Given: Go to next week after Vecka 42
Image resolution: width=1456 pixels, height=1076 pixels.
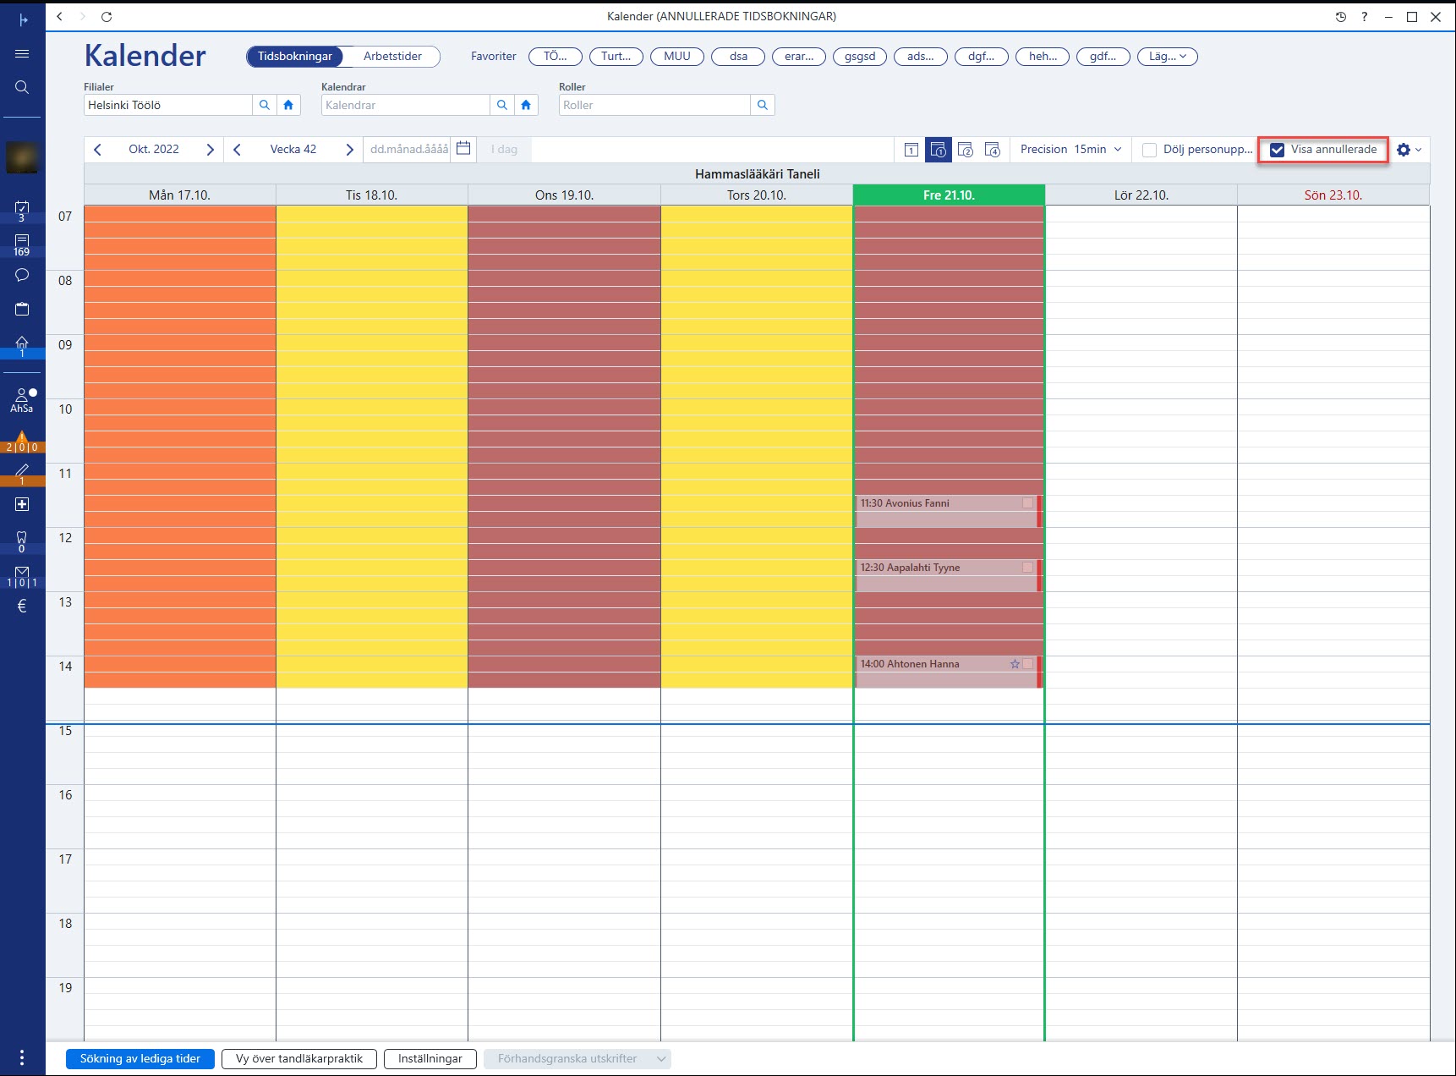Looking at the screenshot, I should tap(349, 150).
